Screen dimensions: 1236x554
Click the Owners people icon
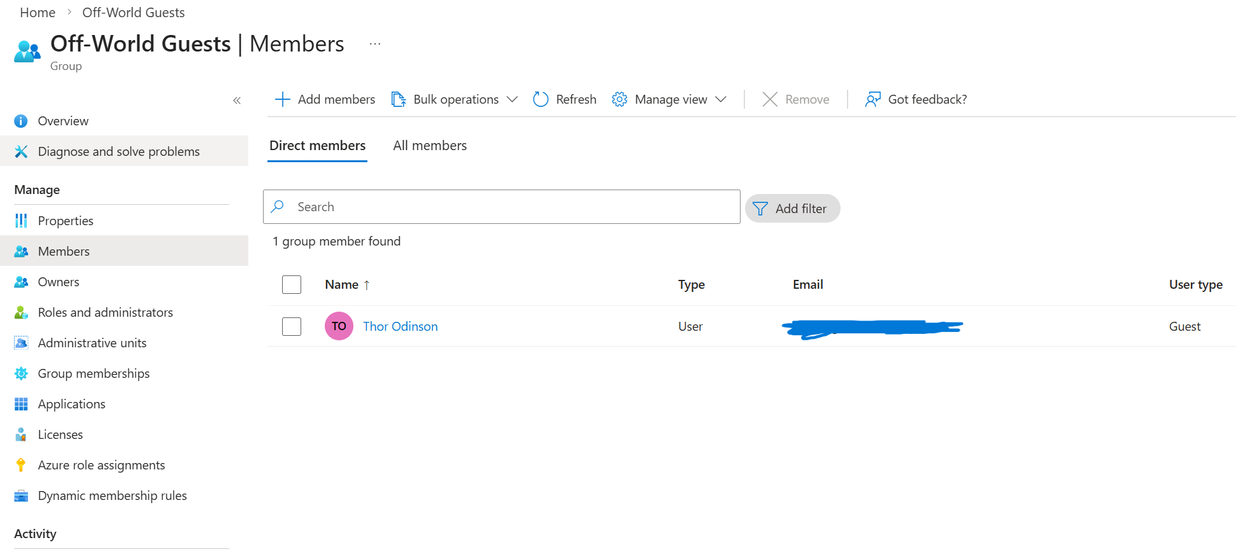[21, 282]
